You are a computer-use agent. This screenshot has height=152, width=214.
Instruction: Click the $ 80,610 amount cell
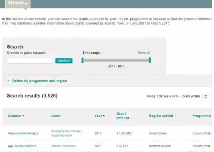tap(122, 146)
